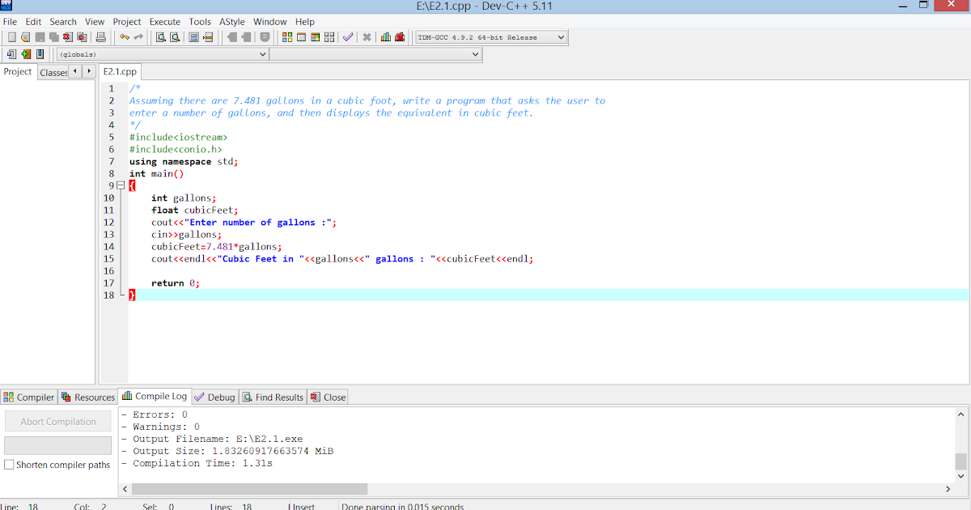Click the Go to function icon
This screenshot has height=510, width=971.
coord(193,37)
